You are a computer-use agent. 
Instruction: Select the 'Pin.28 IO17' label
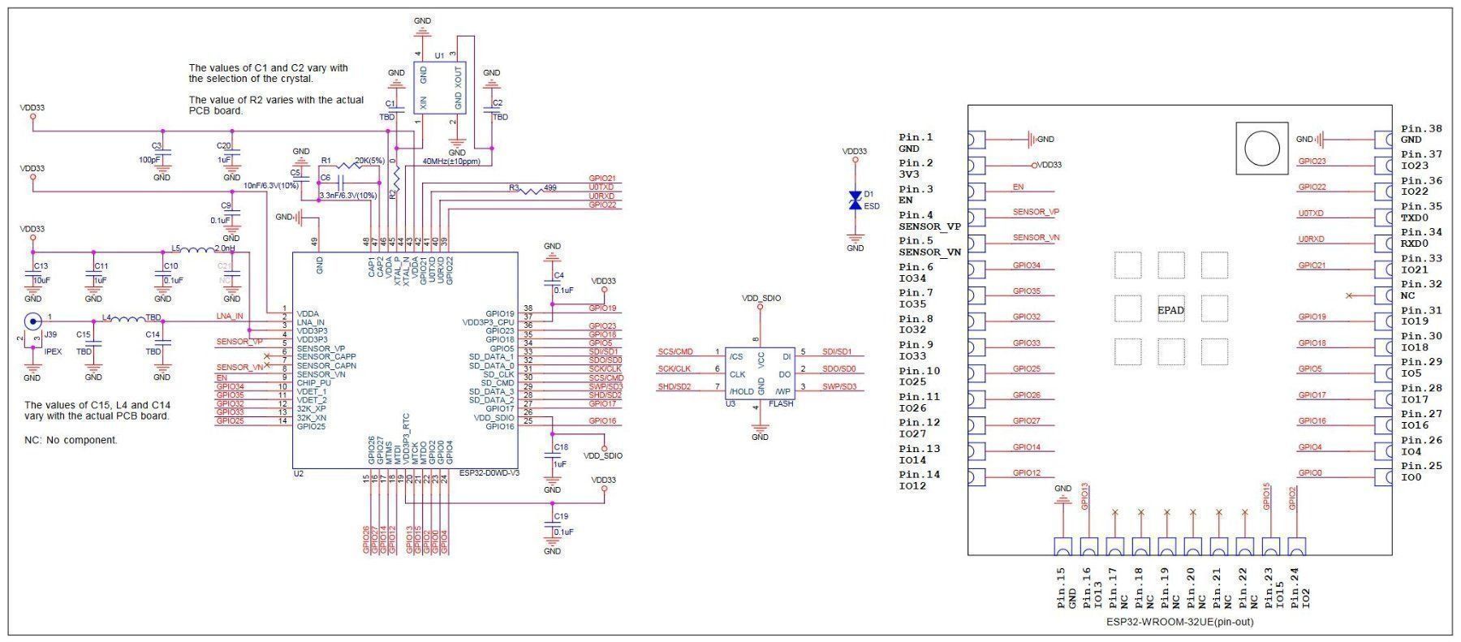pyautogui.click(x=1422, y=394)
